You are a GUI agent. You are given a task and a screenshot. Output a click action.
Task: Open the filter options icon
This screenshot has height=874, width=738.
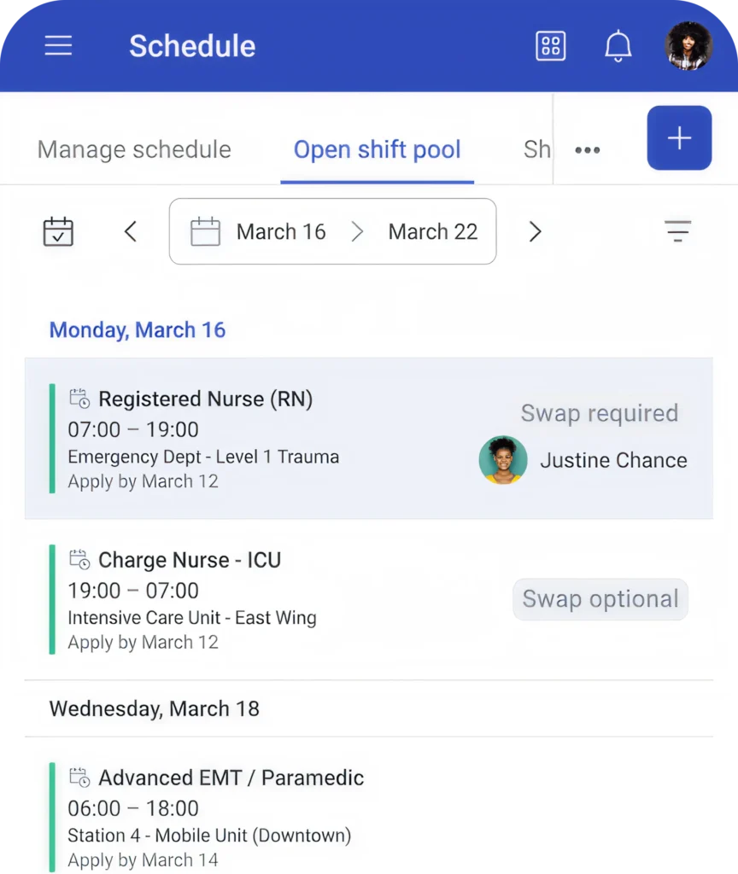click(677, 232)
